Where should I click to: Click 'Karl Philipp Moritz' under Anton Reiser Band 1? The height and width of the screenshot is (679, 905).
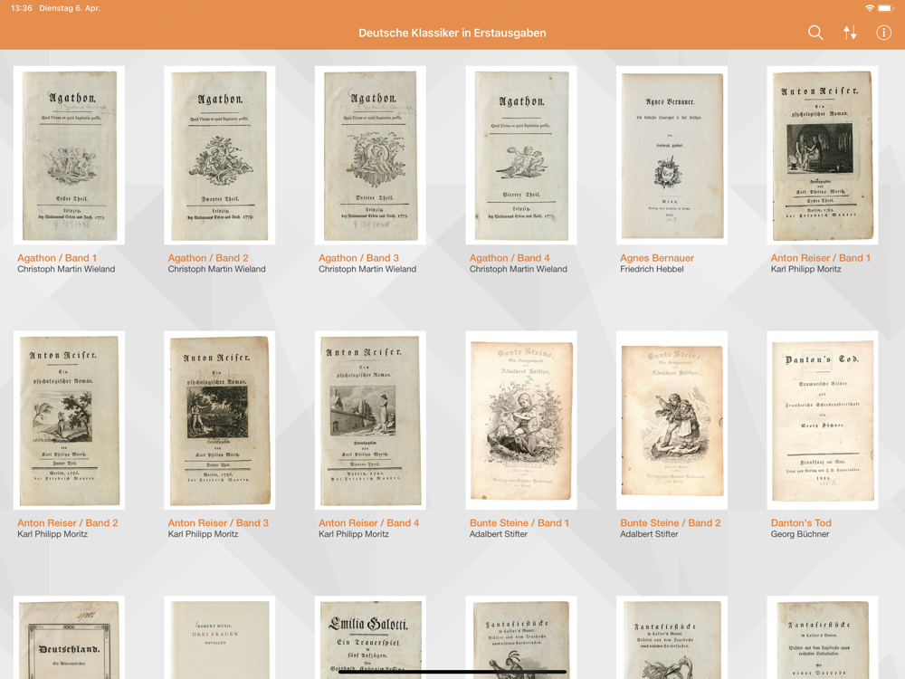tap(805, 269)
